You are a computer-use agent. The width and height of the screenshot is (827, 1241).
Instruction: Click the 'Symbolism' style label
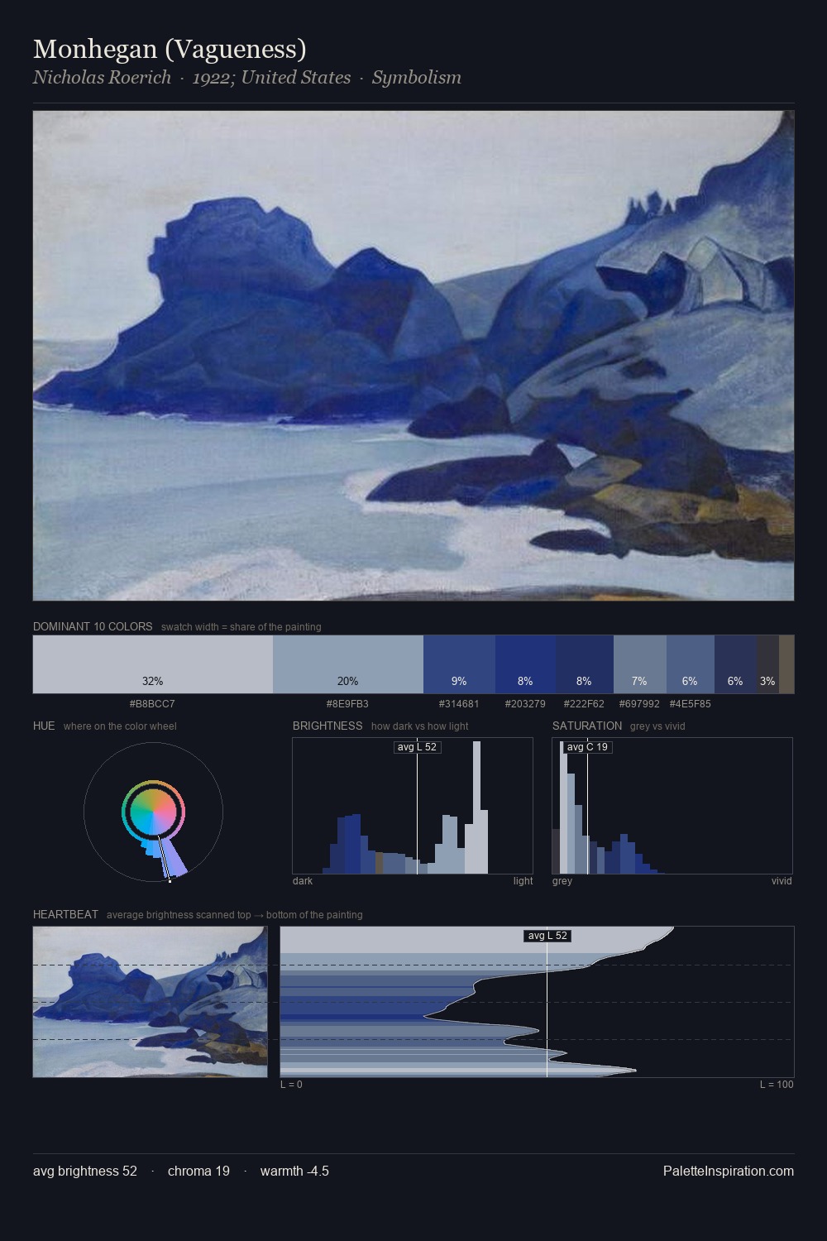[417, 78]
